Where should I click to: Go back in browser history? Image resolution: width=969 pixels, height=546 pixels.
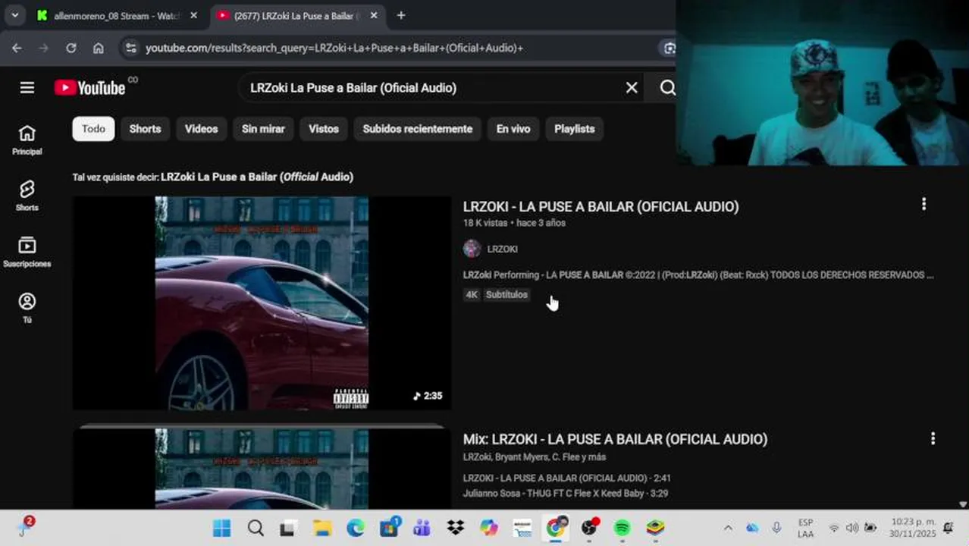point(17,48)
